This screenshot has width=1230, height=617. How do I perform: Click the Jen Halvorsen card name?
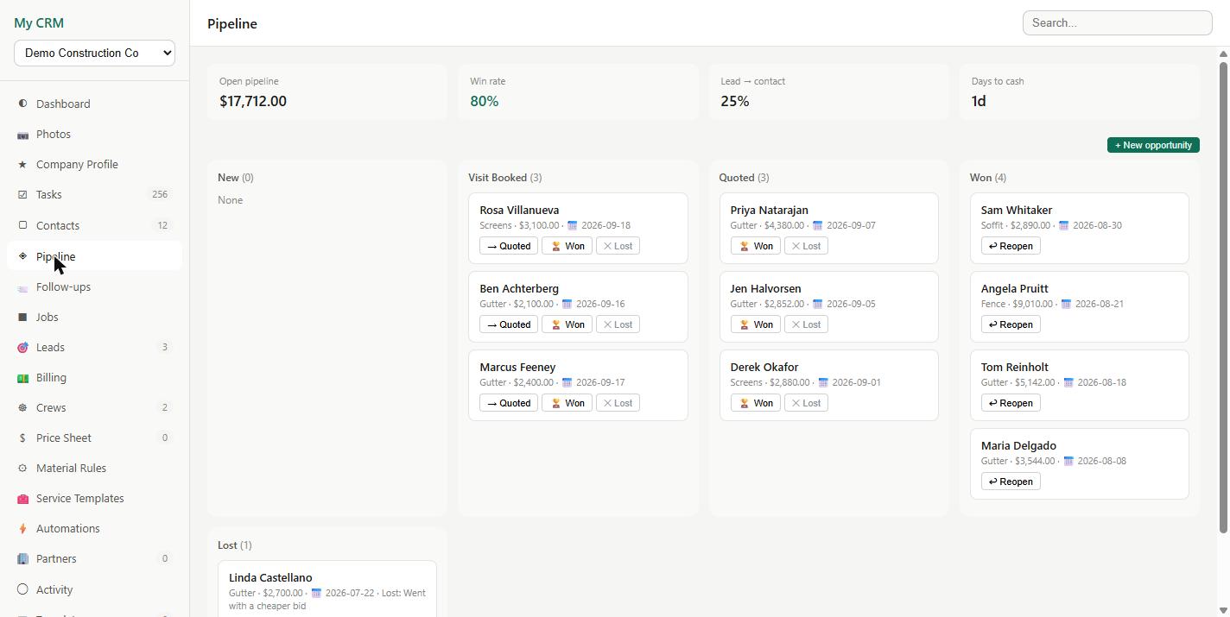(765, 289)
